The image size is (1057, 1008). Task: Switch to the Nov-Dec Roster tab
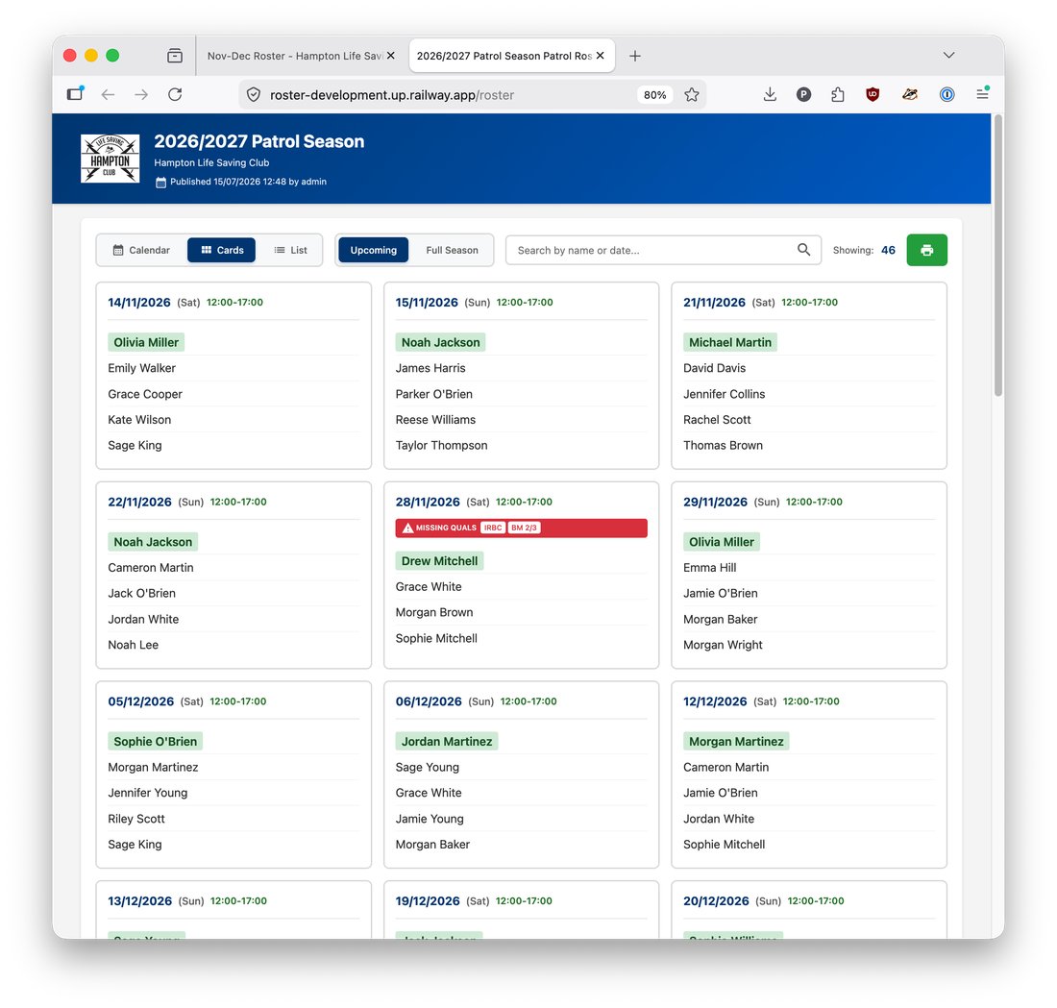[x=297, y=56]
